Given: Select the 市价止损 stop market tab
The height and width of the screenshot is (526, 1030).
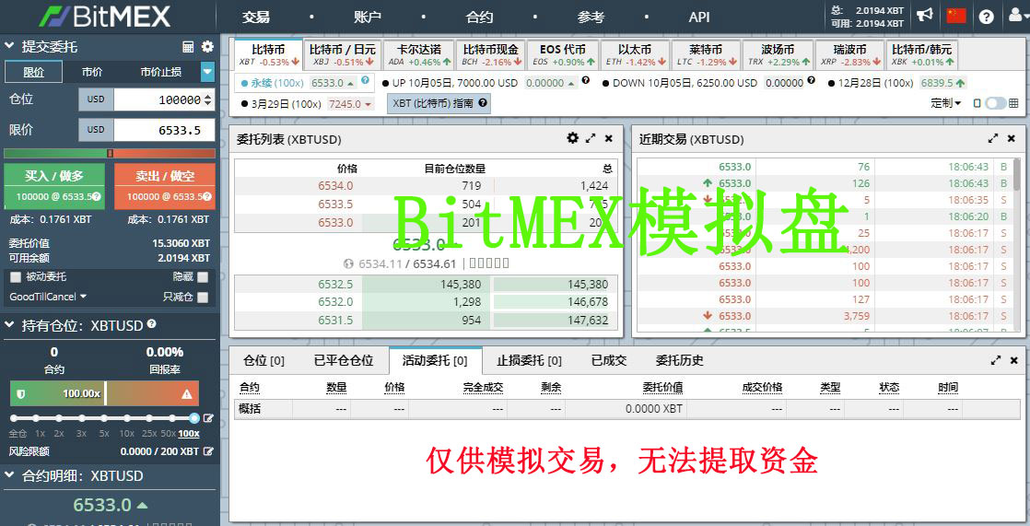Looking at the screenshot, I should click(x=161, y=72).
